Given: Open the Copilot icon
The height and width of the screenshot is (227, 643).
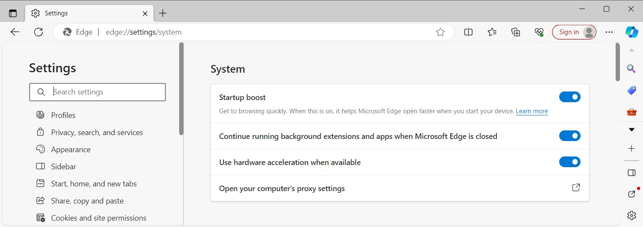Looking at the screenshot, I should (x=632, y=32).
